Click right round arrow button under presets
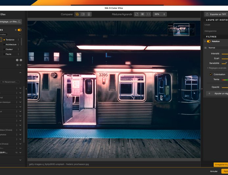 (x=21, y=60)
